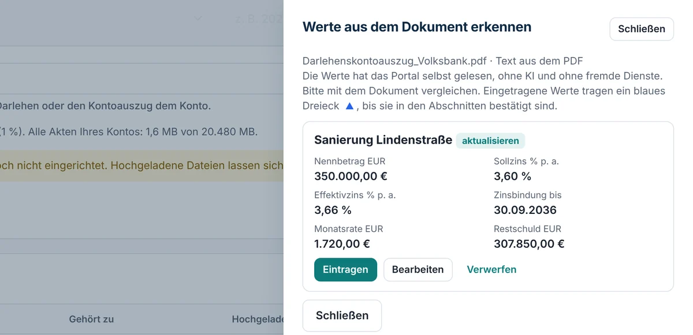Discard the values with Verwerfen

tap(491, 269)
